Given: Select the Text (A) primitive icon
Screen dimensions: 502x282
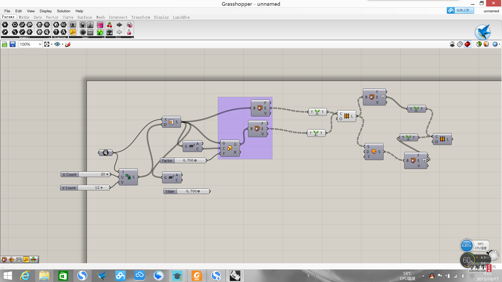Looking at the screenshot, I should tap(64, 32).
